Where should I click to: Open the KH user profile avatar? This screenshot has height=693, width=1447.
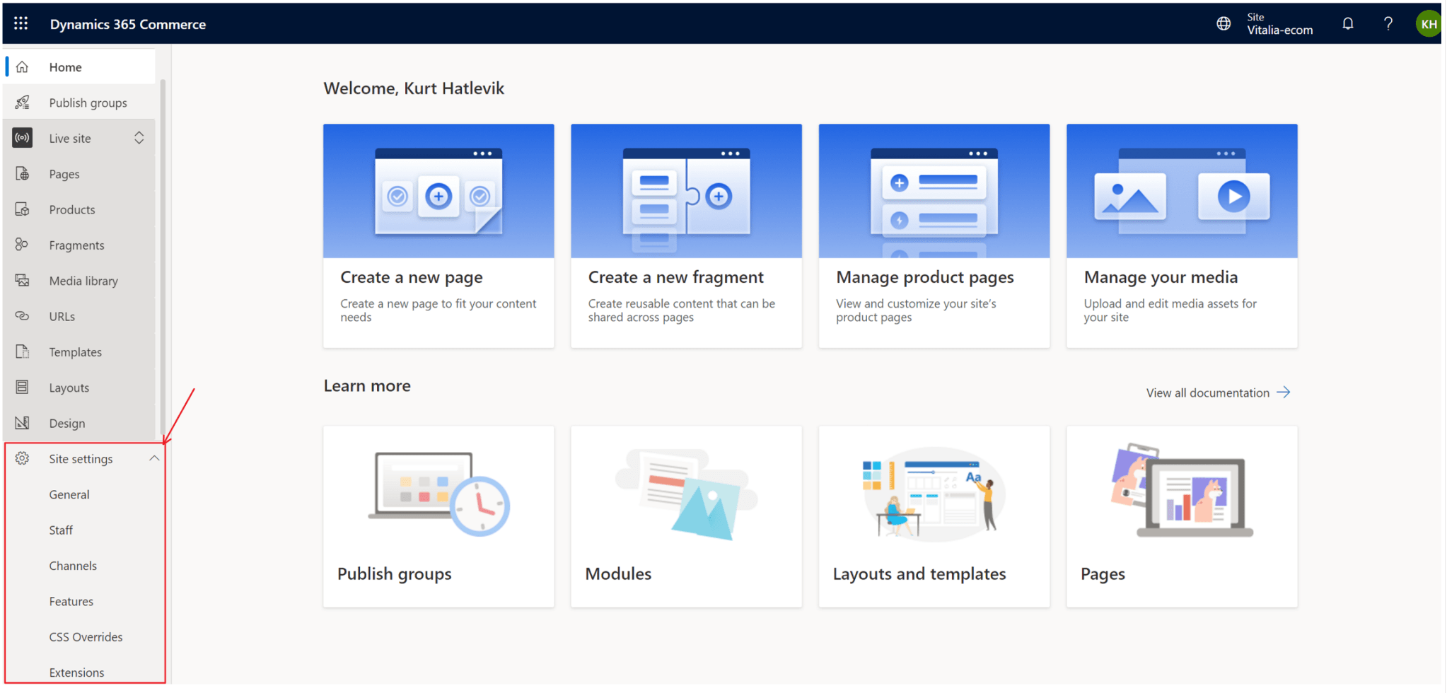coord(1428,23)
